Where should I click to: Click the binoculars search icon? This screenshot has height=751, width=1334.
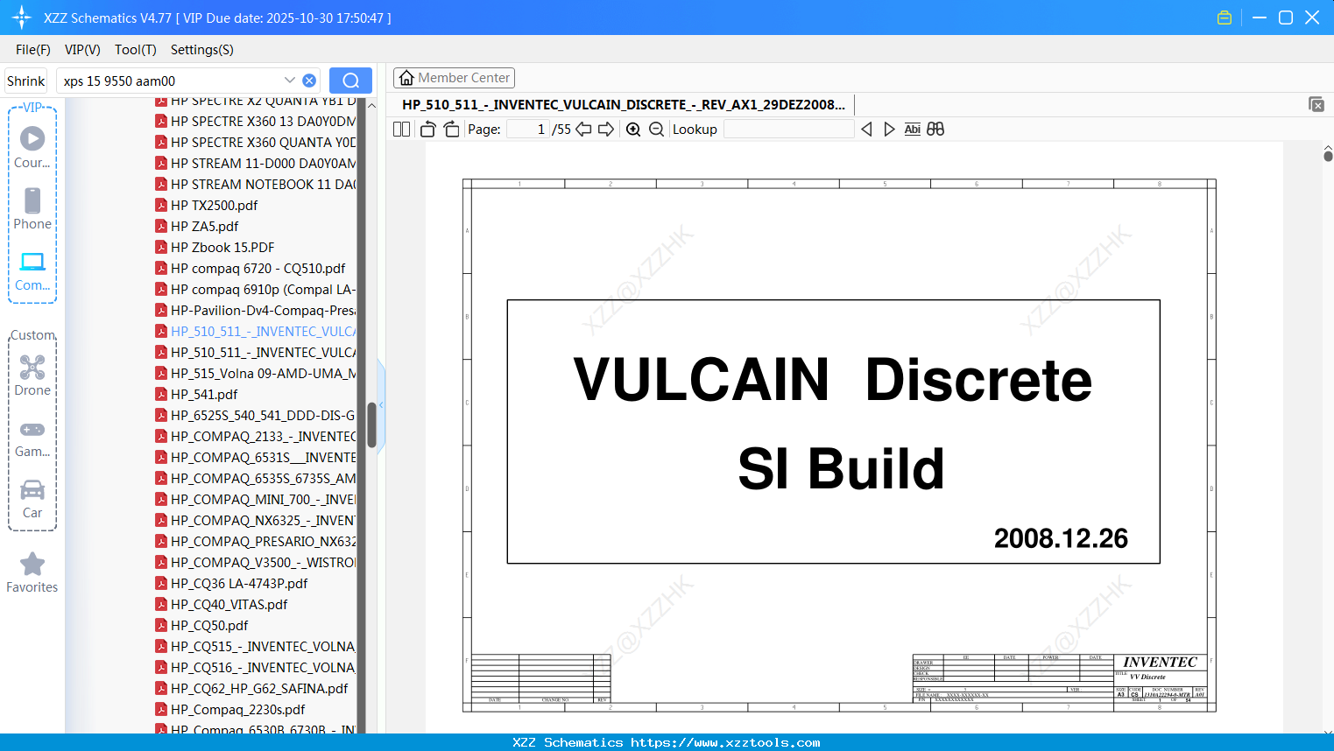(x=935, y=130)
